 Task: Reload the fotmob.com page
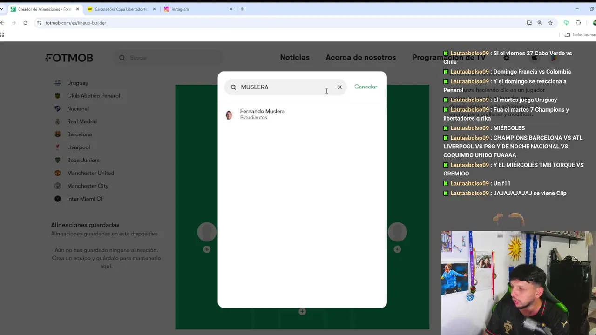[25, 23]
